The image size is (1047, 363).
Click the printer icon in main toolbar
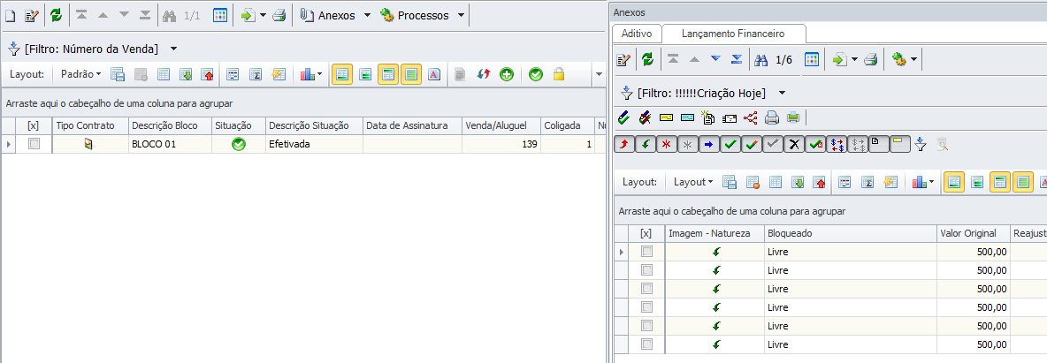279,15
